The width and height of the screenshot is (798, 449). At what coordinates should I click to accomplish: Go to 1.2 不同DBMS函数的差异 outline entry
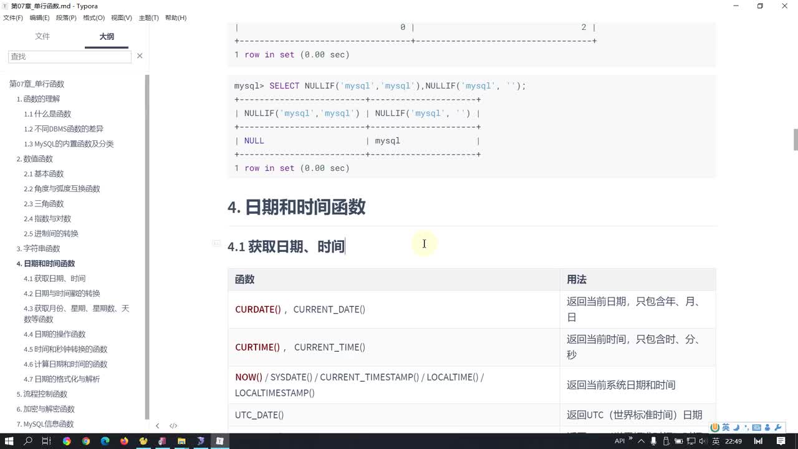coord(64,128)
